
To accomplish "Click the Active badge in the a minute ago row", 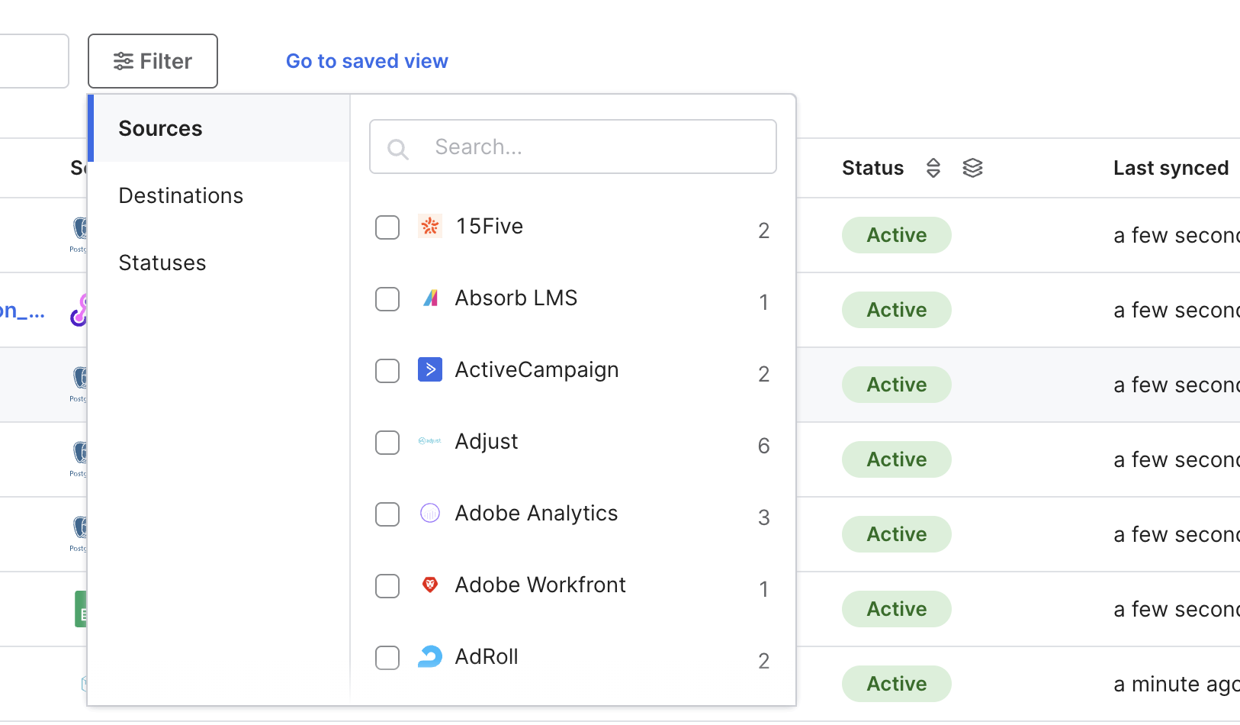I will (897, 684).
